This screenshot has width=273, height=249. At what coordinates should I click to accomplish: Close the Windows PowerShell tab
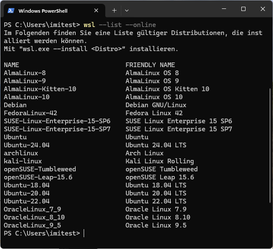tap(97, 11)
